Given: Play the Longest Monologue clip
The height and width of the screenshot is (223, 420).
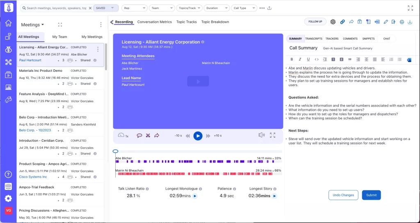Looking at the screenshot, I should pos(195,196).
